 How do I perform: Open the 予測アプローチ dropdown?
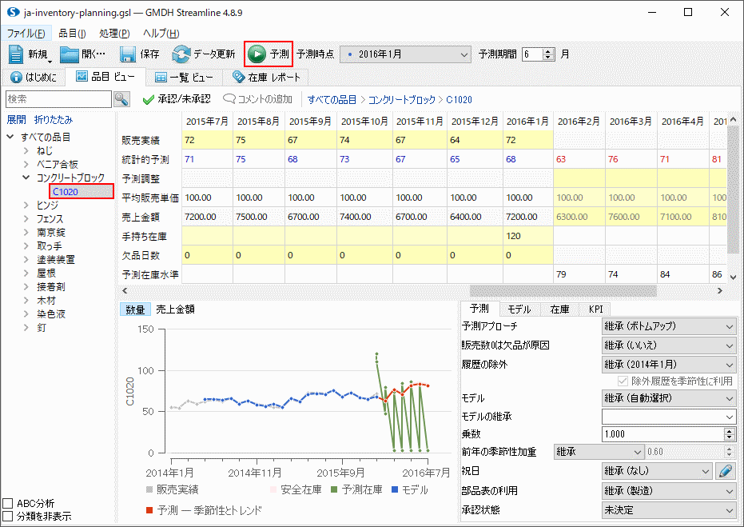click(x=668, y=326)
